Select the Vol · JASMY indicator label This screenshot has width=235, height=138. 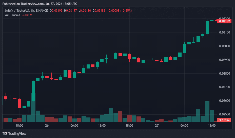point(12,15)
